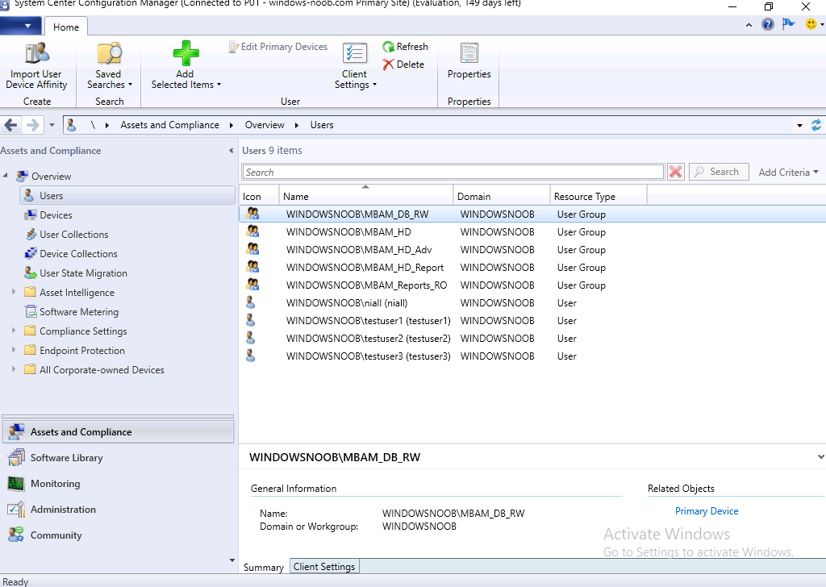Sort by the Domain column header
Screen dimensions: 826x587
click(502, 197)
